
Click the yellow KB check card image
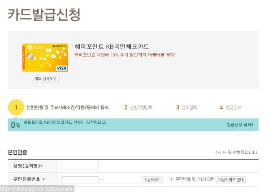pyautogui.click(x=45, y=57)
